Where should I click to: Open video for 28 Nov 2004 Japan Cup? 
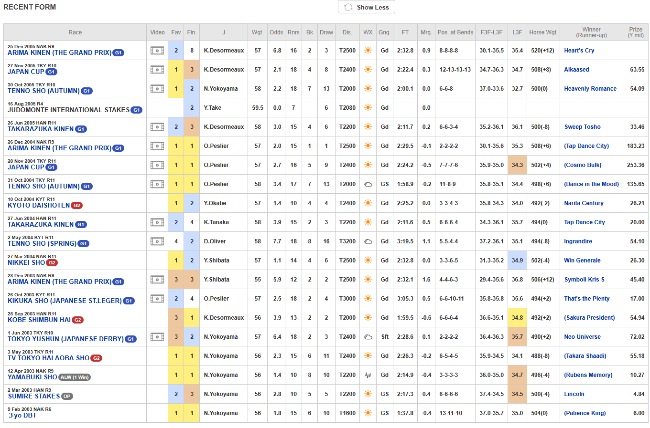click(157, 165)
